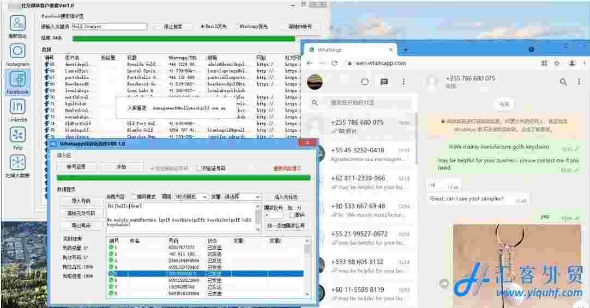Click the contact avatar in the chat header
This screenshot has width=590, height=308.
(433, 82)
